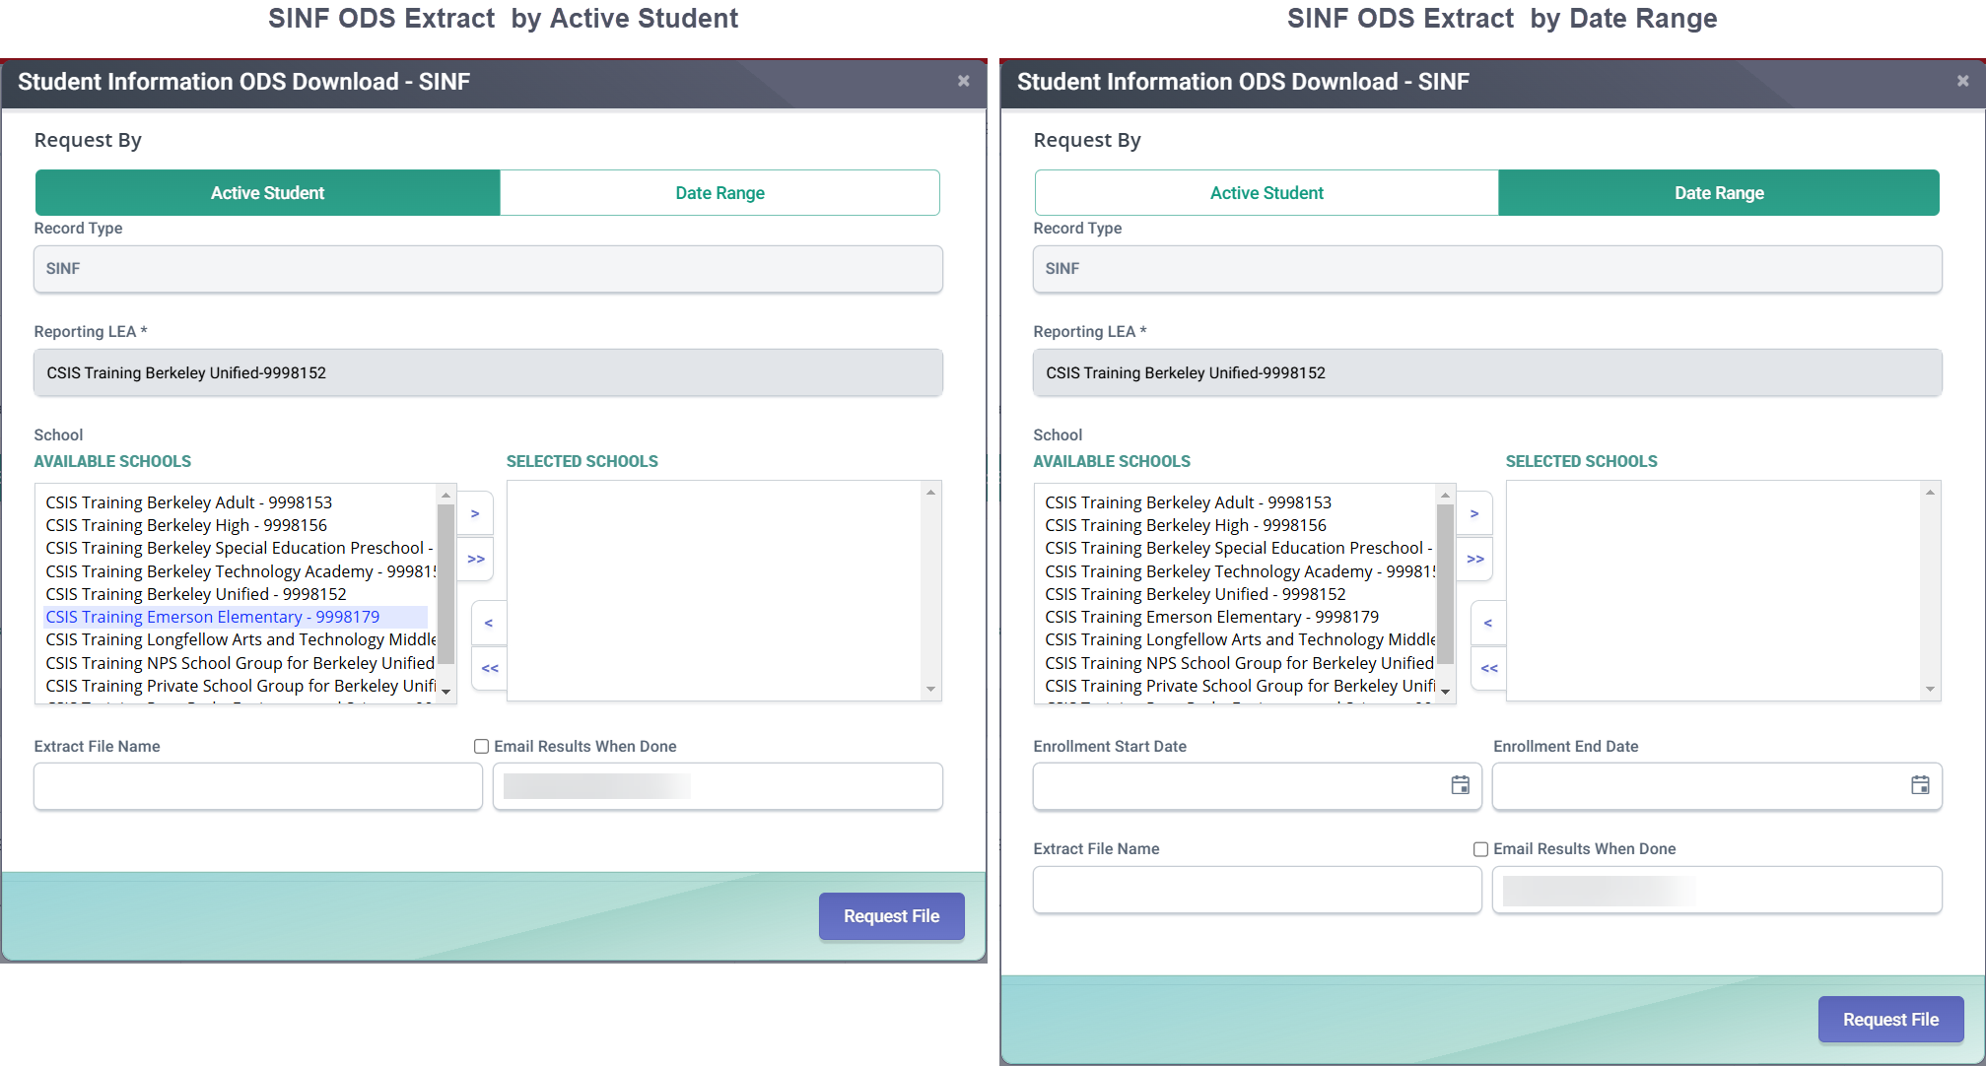Click the Extract File Name input field
This screenshot has width=1986, height=1066.
click(256, 786)
